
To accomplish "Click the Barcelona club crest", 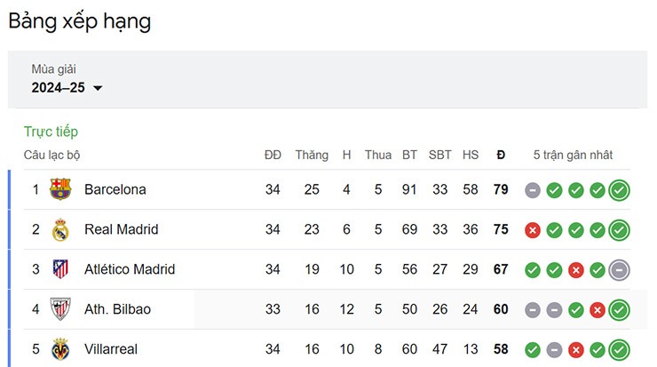I will point(60,189).
